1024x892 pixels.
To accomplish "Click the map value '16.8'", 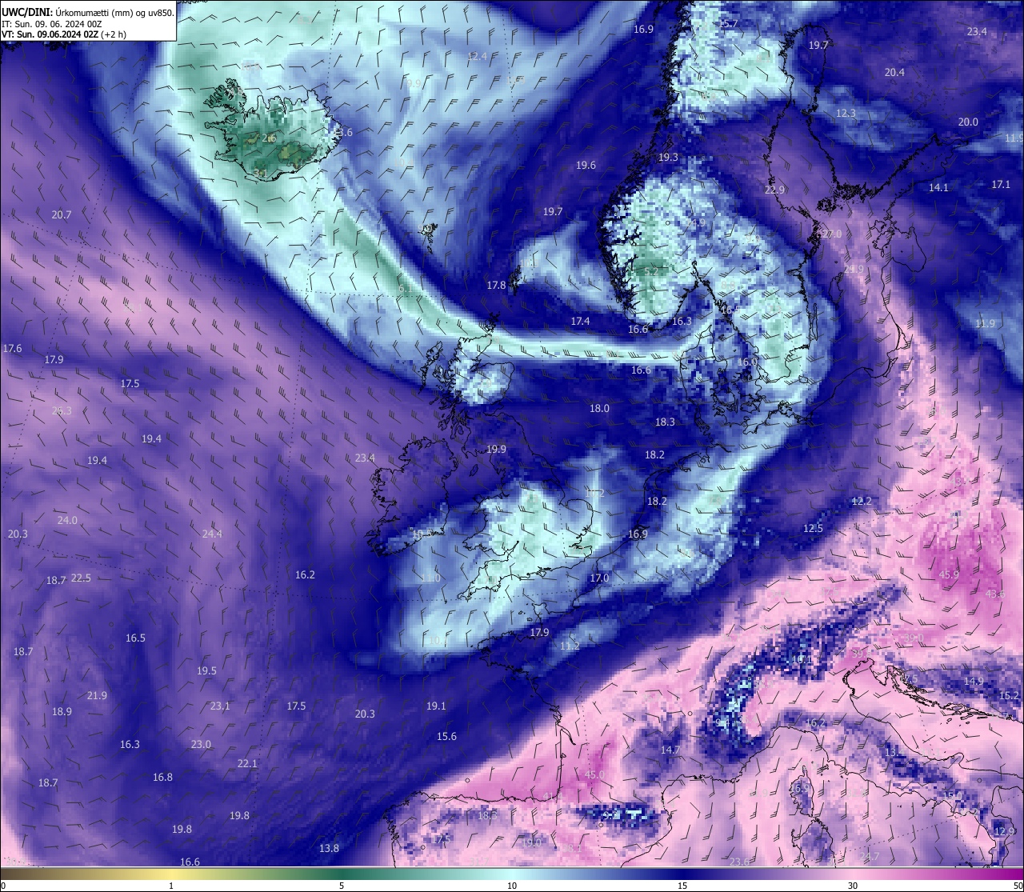I will click(162, 777).
